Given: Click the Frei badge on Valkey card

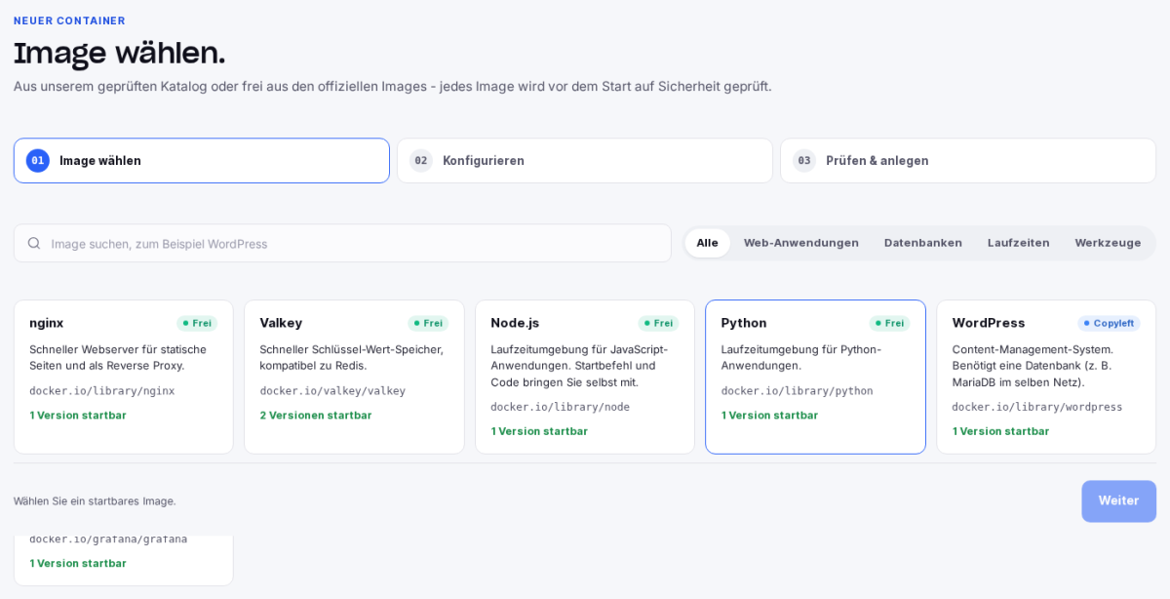Looking at the screenshot, I should click(x=428, y=323).
